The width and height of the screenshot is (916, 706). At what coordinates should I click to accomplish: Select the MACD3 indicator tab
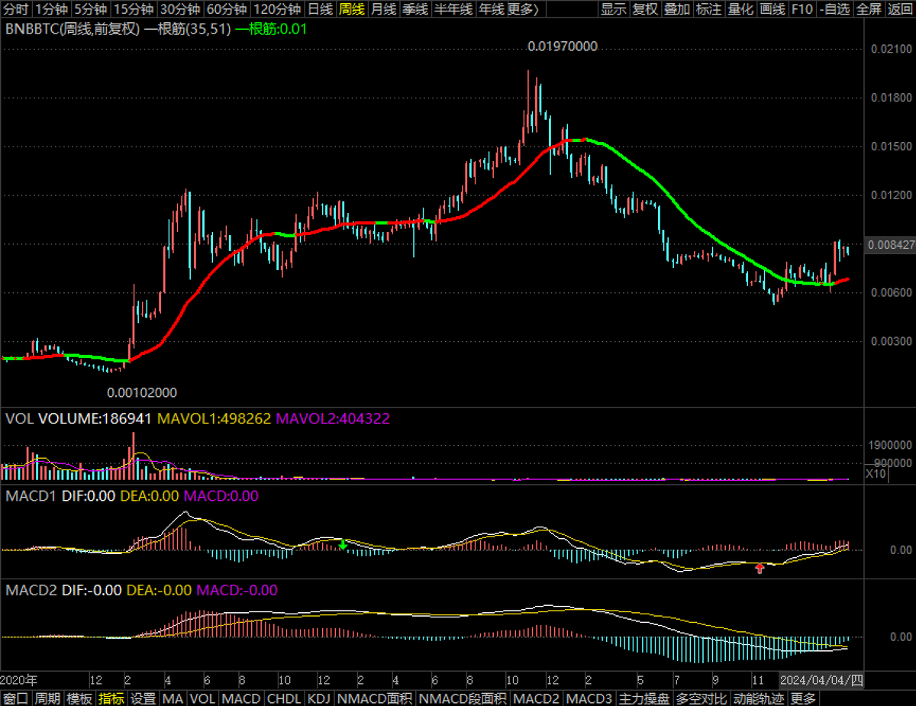589,698
